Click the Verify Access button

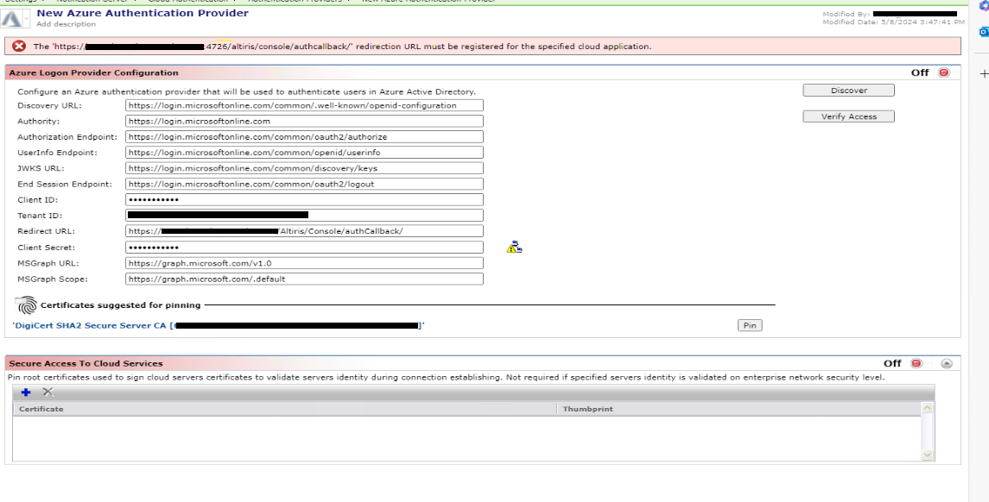[x=848, y=116]
